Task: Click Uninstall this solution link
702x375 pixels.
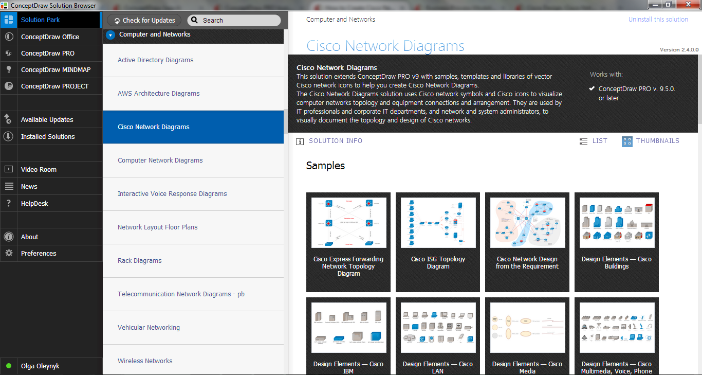Action: tap(658, 20)
